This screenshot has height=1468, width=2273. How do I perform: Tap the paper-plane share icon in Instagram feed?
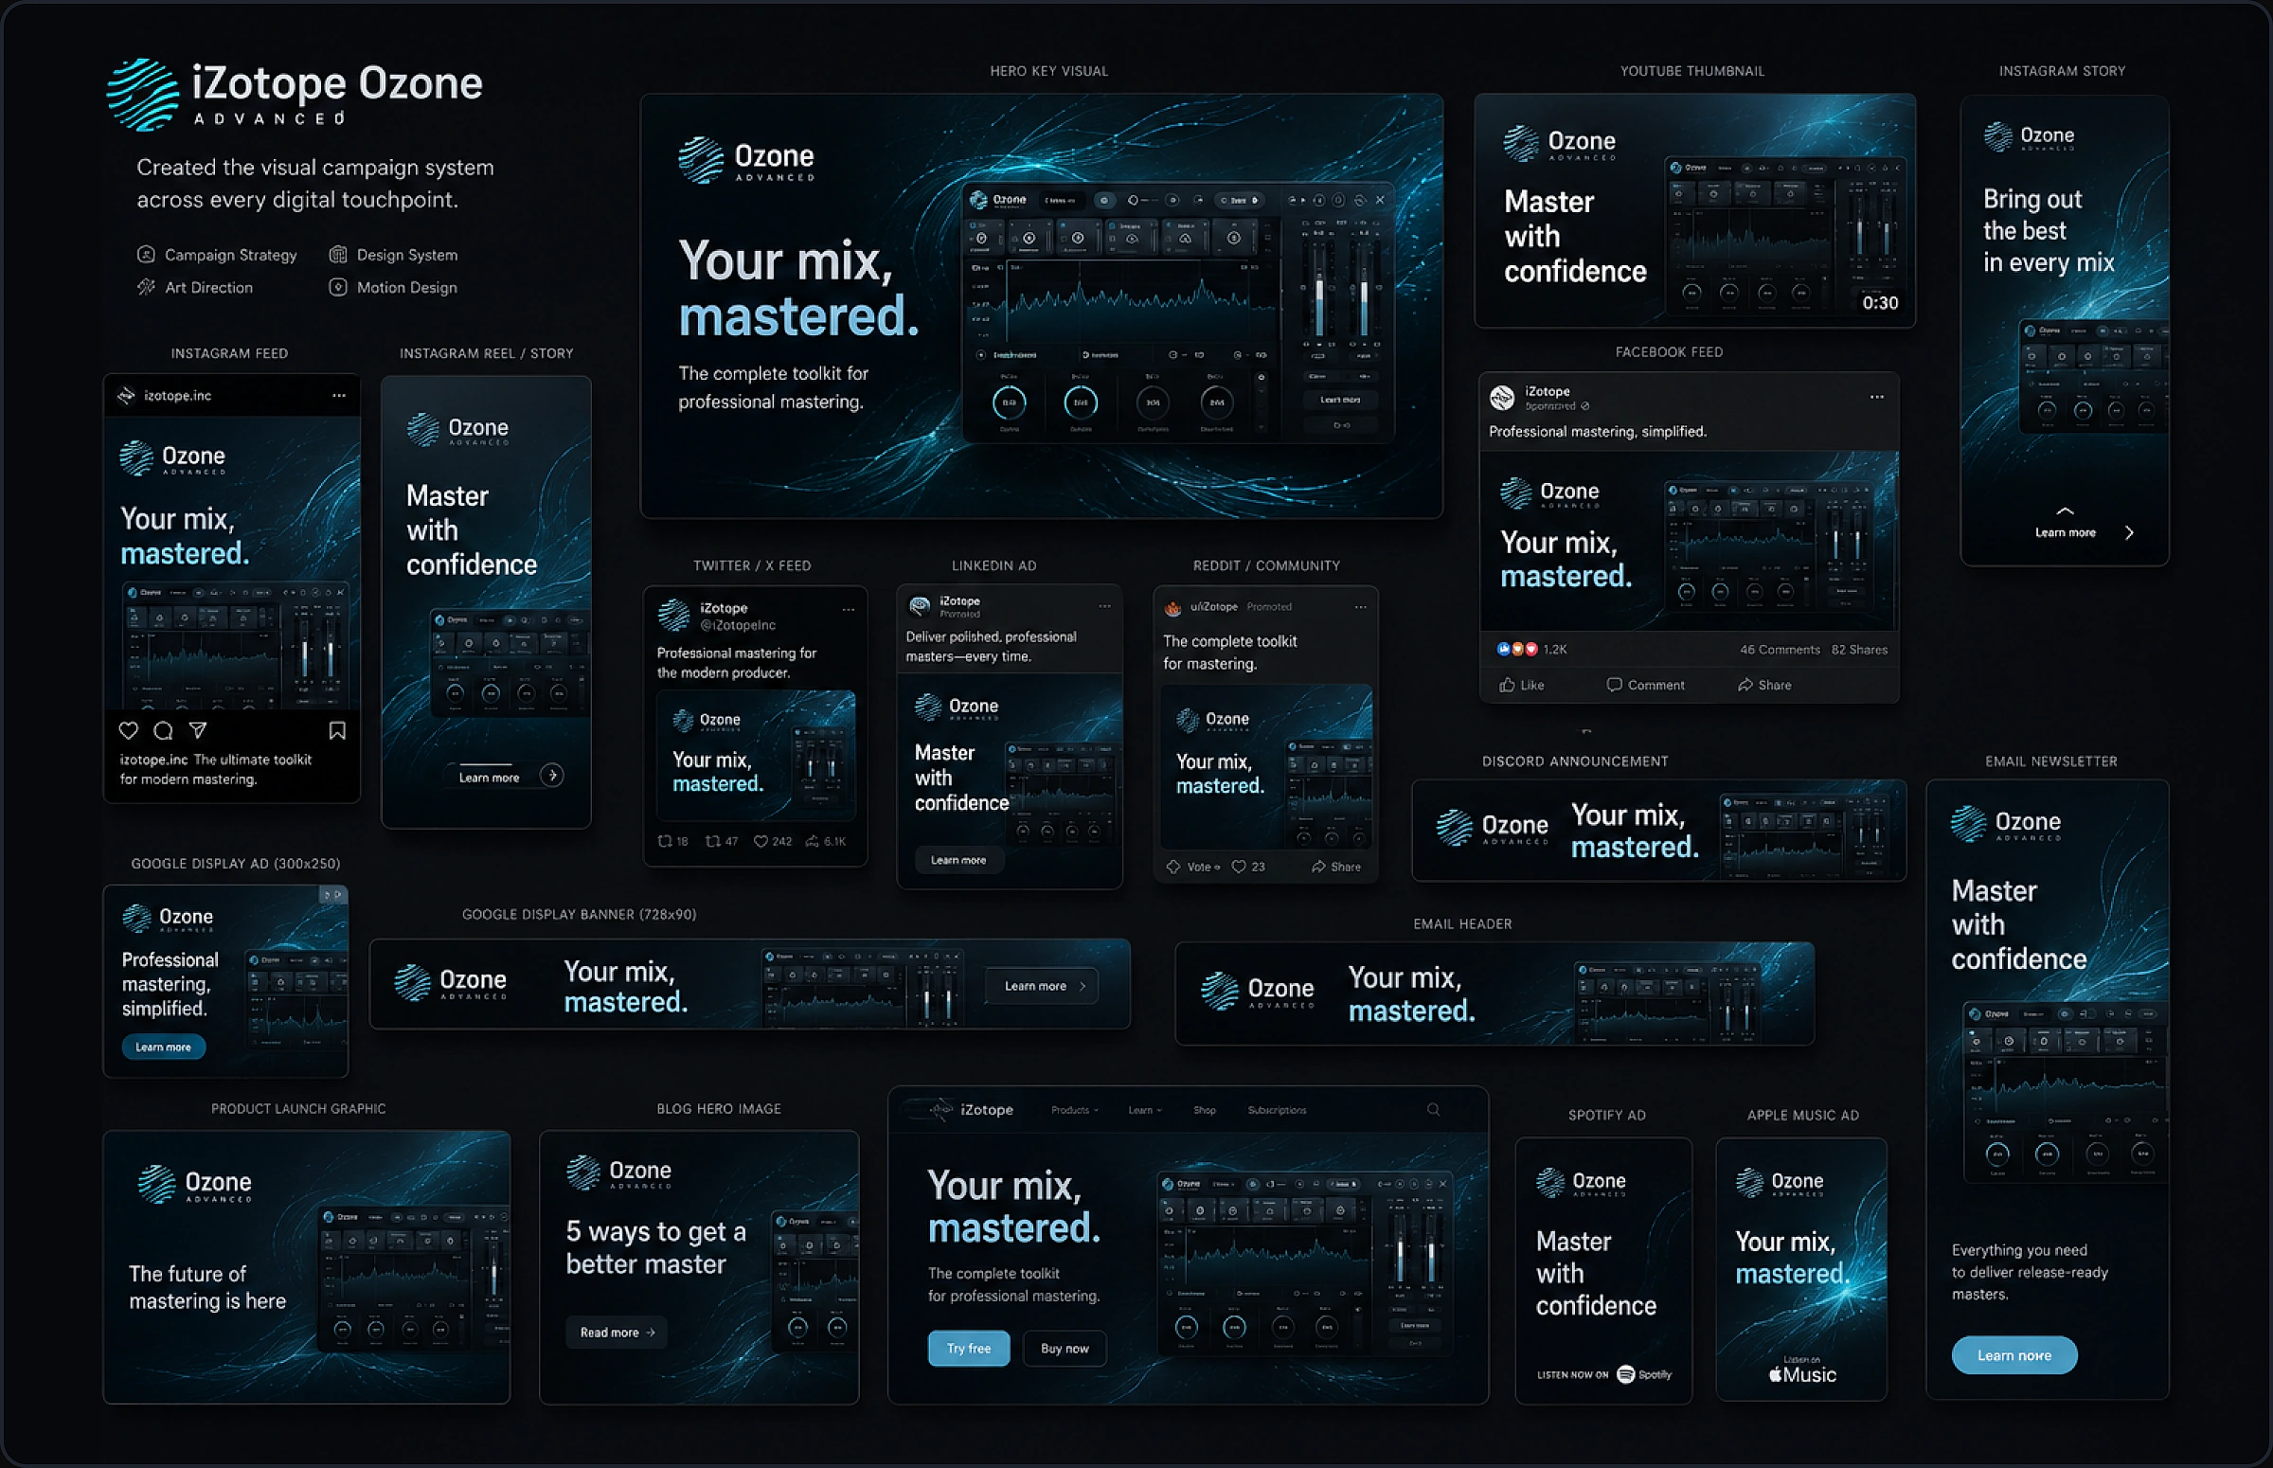[197, 731]
